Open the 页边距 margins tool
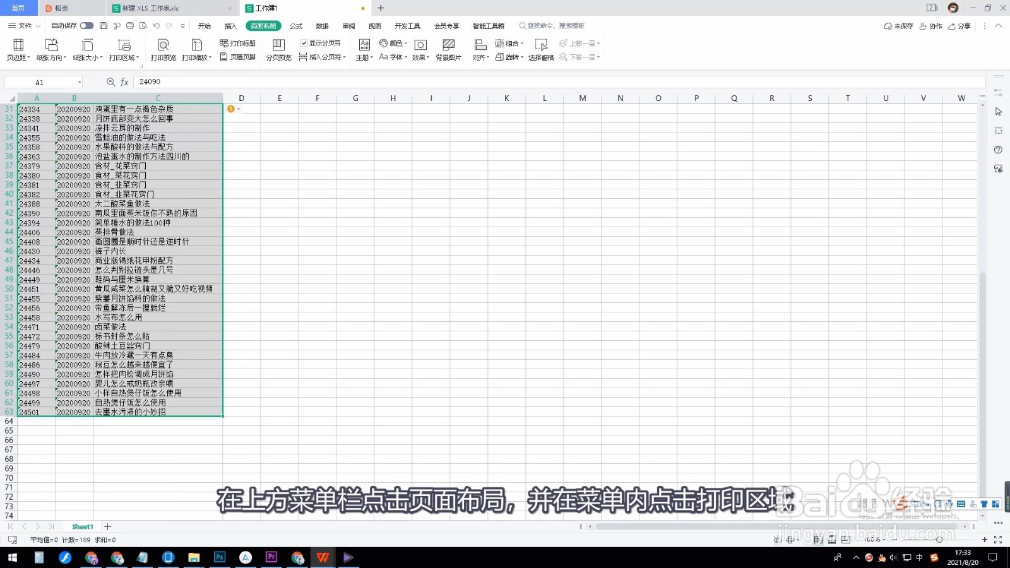Screen dimensions: 1010x568 [x=18, y=49]
